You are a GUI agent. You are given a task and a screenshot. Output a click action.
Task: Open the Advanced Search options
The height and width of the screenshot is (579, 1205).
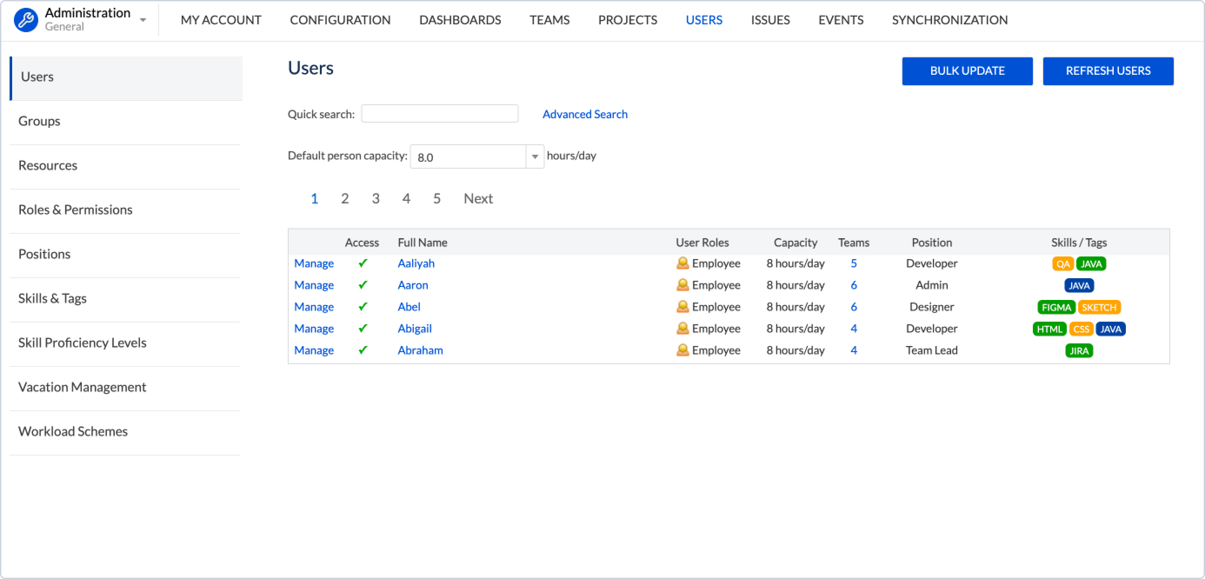[585, 114]
